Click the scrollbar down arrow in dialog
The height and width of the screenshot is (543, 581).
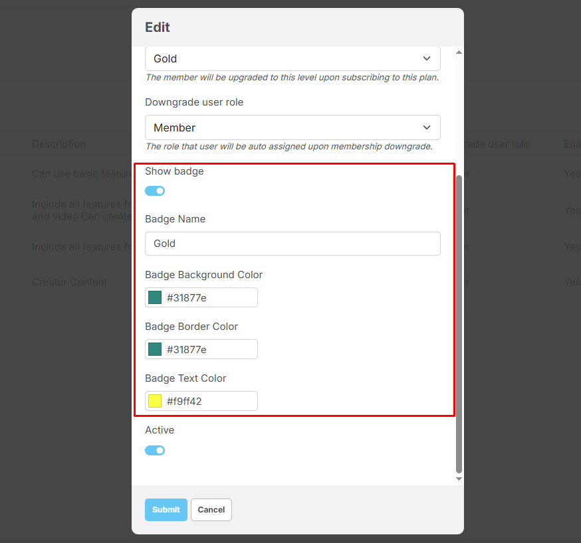coord(459,479)
